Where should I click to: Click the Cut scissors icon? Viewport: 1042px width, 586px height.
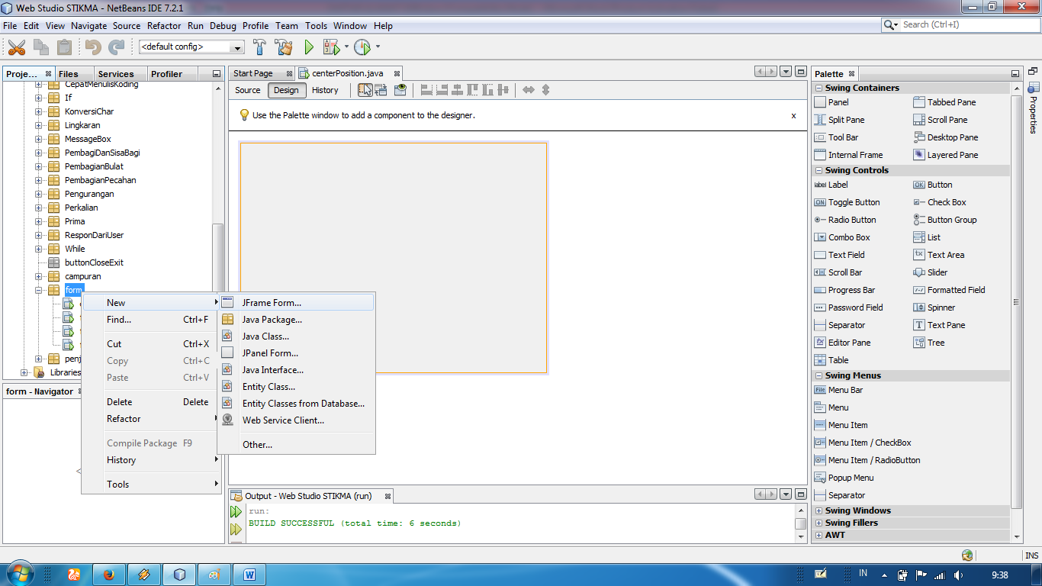17,47
